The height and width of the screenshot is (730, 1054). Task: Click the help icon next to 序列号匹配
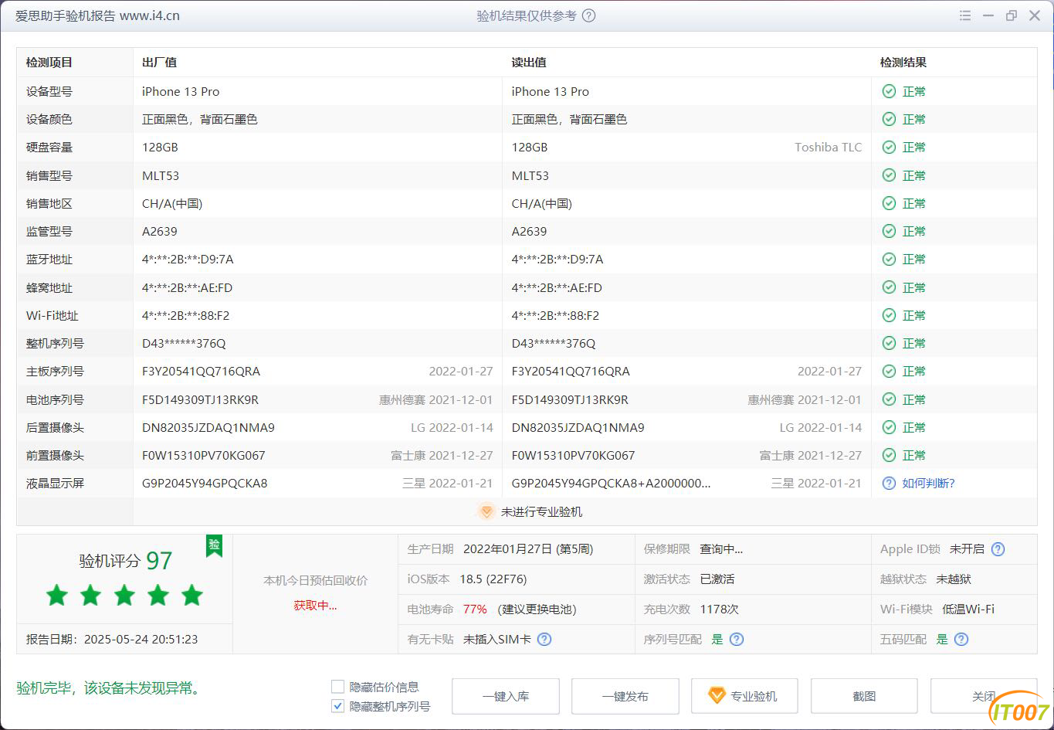coord(737,639)
